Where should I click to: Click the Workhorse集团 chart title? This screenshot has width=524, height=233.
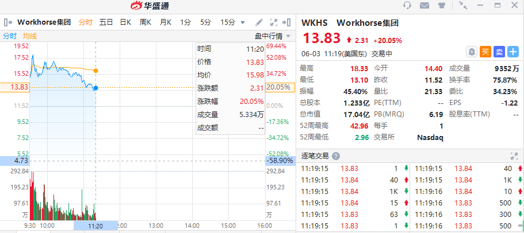(44, 22)
